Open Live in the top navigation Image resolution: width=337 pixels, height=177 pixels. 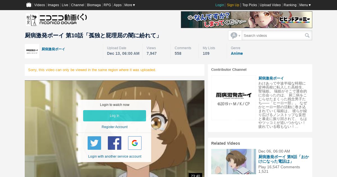pos(65,5)
